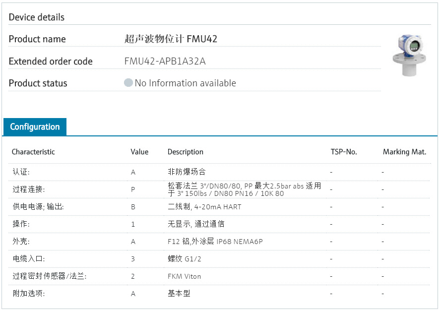Click the Characteristic column header

point(33,152)
